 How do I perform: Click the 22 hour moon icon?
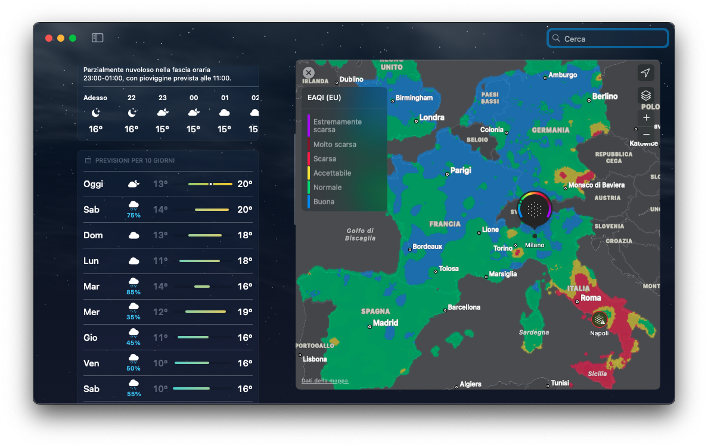click(131, 113)
